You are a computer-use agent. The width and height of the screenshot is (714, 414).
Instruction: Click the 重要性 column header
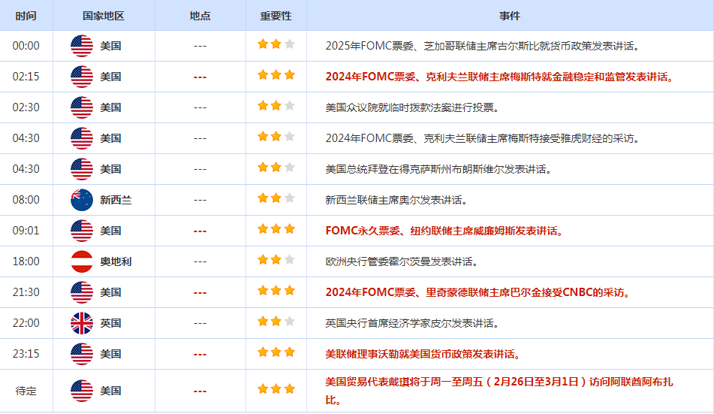(x=276, y=16)
